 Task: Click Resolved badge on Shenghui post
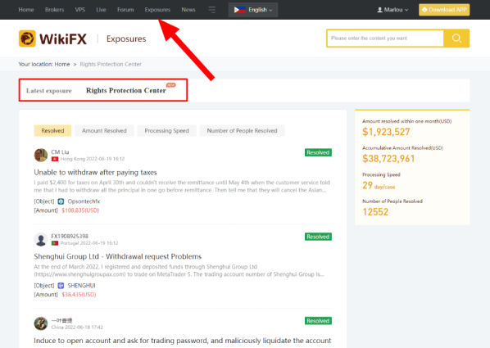tap(318, 237)
